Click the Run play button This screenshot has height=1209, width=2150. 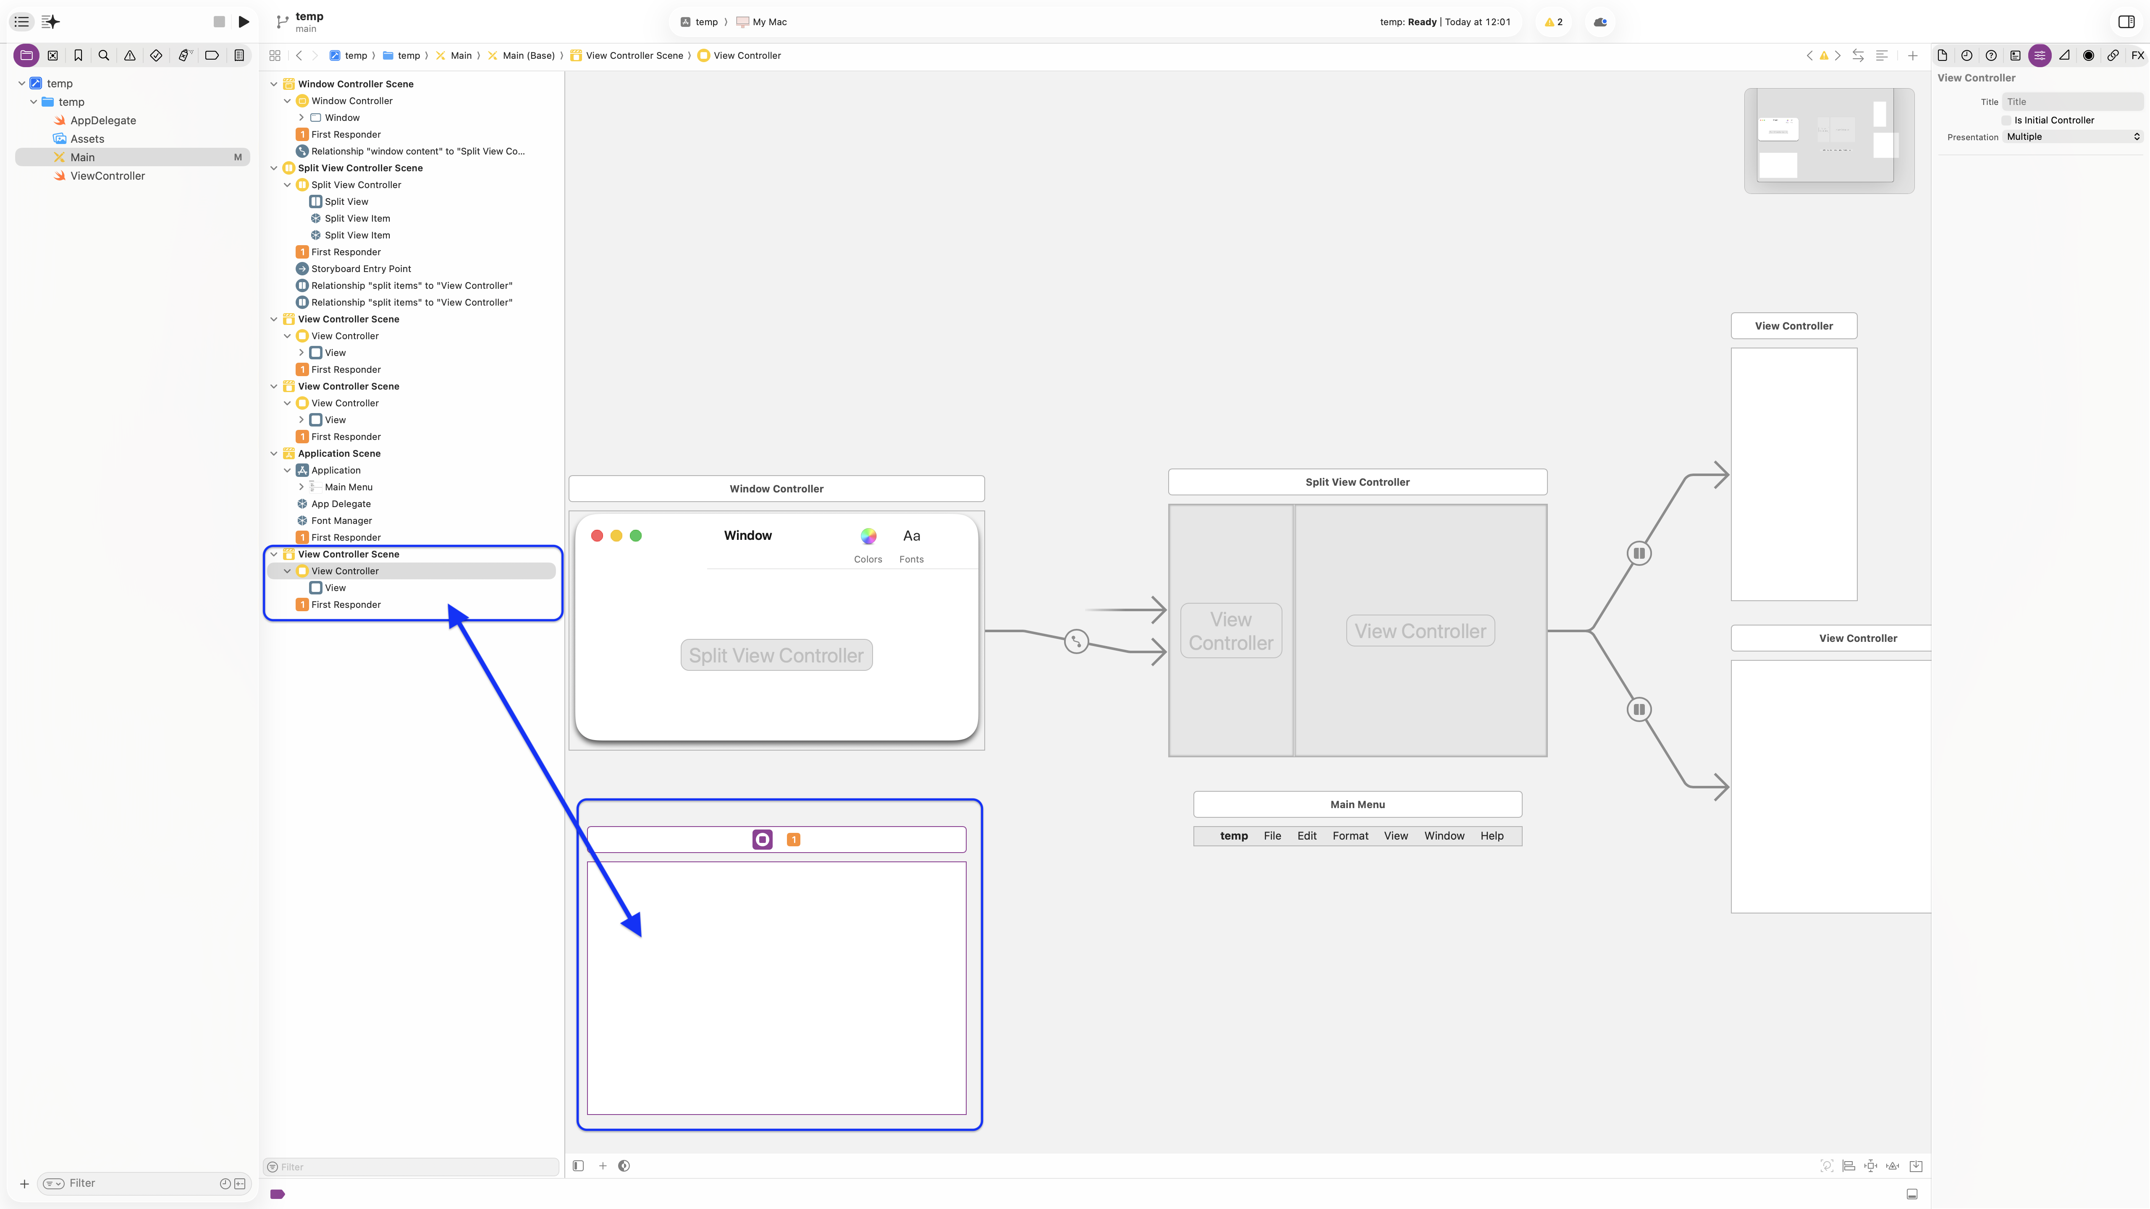(x=244, y=22)
